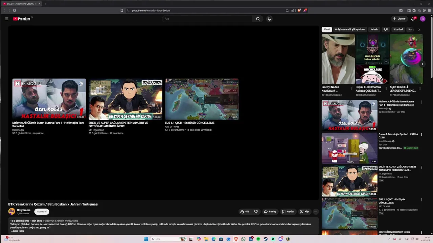433x243 pixels.
Task: Open Emre'yi Neden Kovdunuz short
Action: [x=338, y=59]
